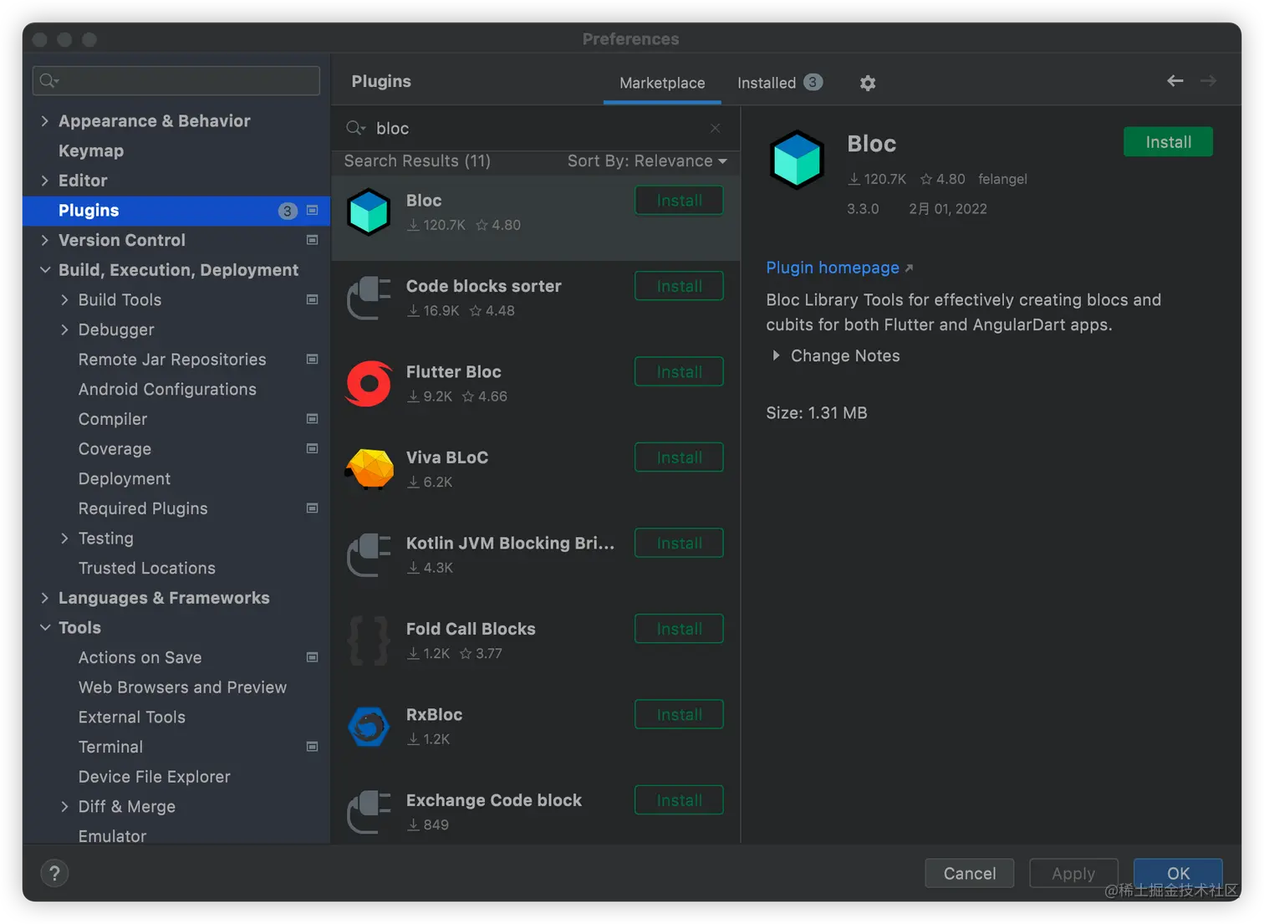Click the Flutter Bloc red swirl icon

coord(369,384)
